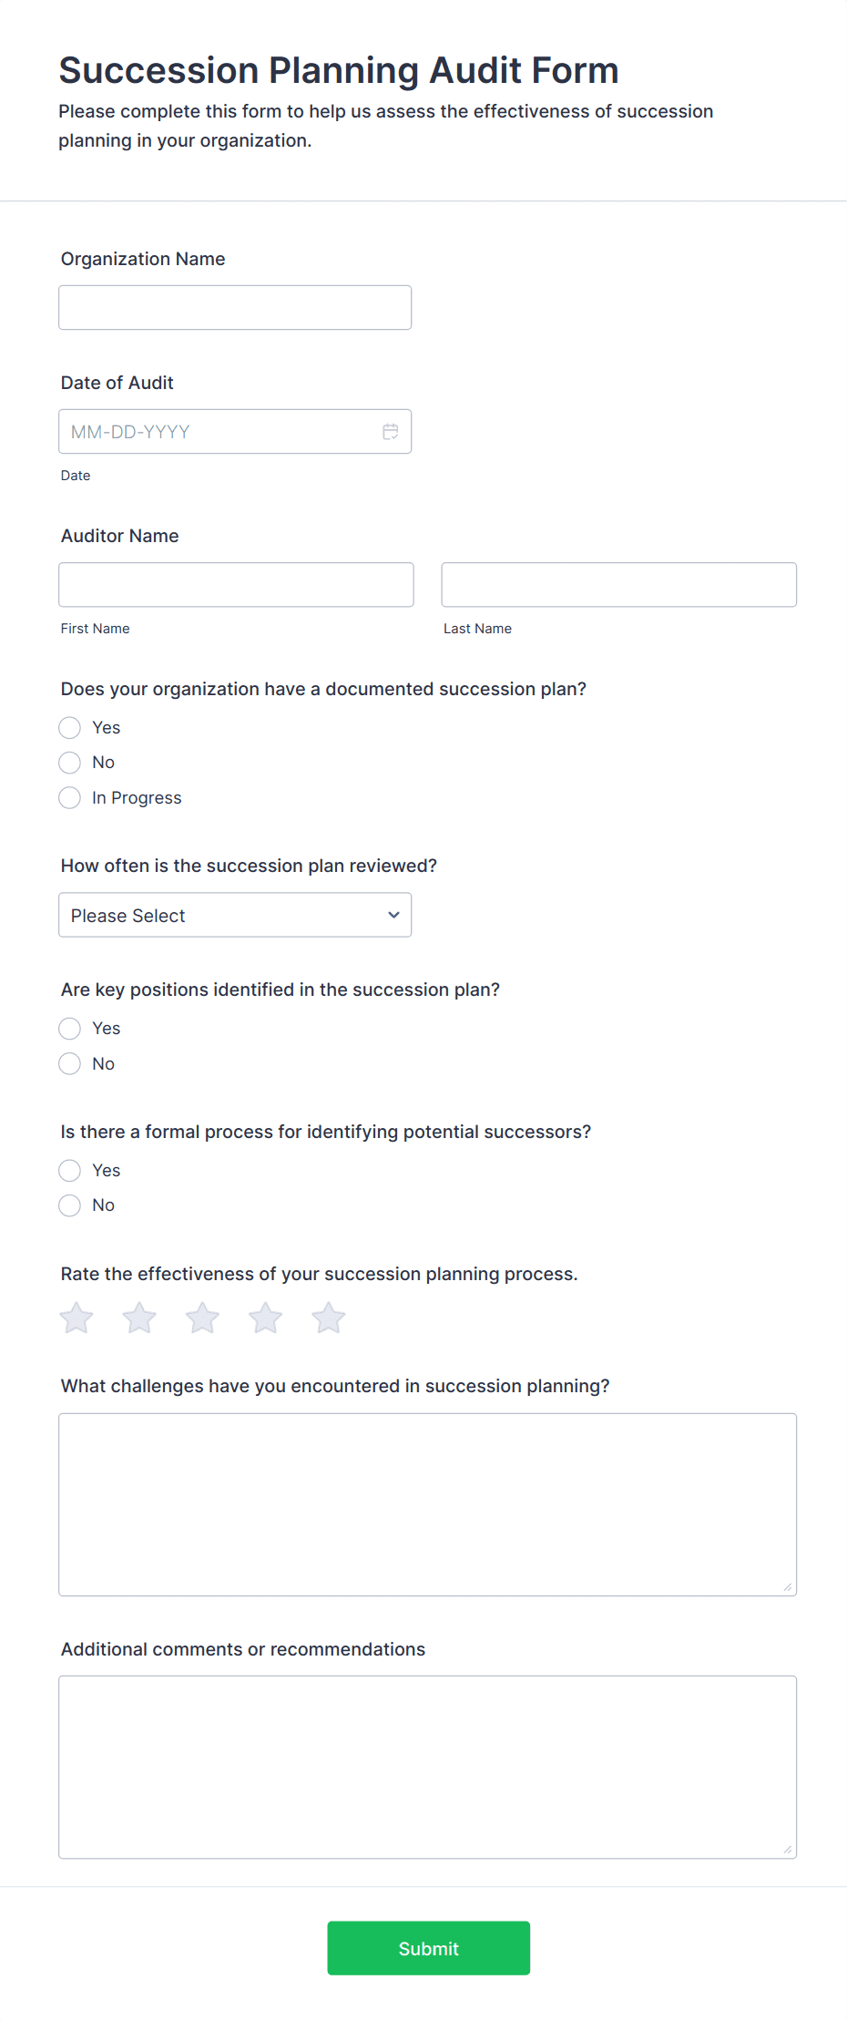Select 'Yes' for documented succession plan

[69, 727]
